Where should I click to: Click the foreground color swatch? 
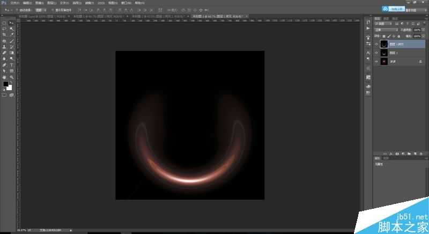pyautogui.click(x=6, y=84)
